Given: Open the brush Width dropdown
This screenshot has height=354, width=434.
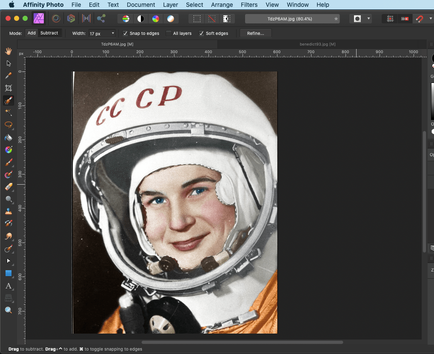Looking at the screenshot, I should (113, 33).
